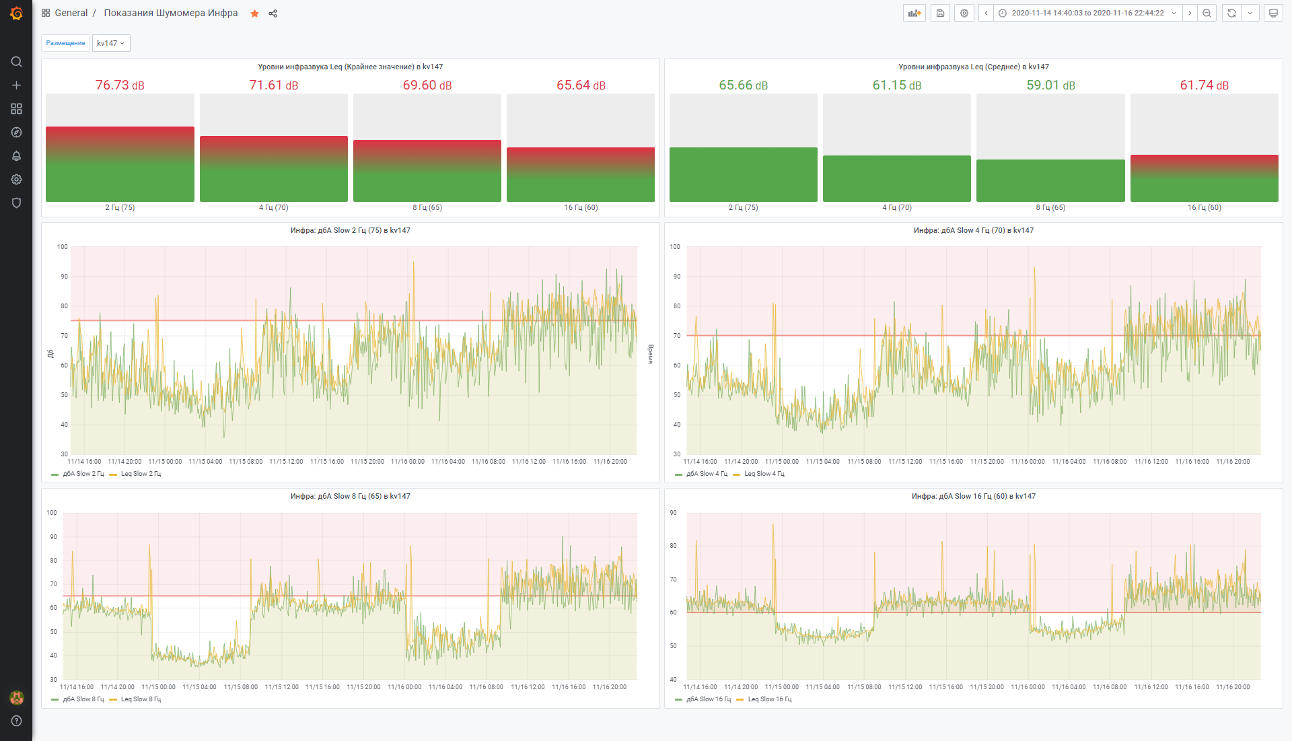Screen dimensions: 1292x741
Task: Toggle Leq Slow 16 Гц legend series
Action: [x=769, y=699]
